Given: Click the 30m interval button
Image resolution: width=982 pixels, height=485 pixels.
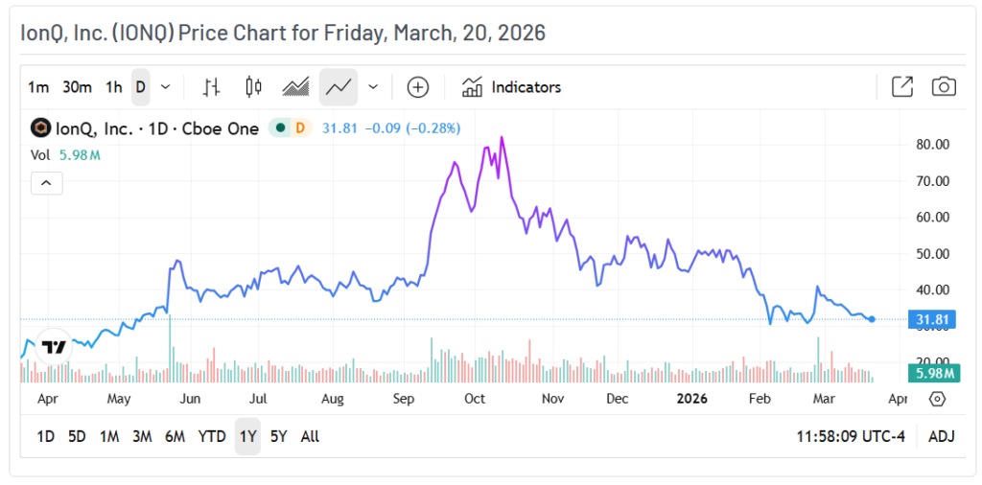Looking at the screenshot, I should click(77, 87).
